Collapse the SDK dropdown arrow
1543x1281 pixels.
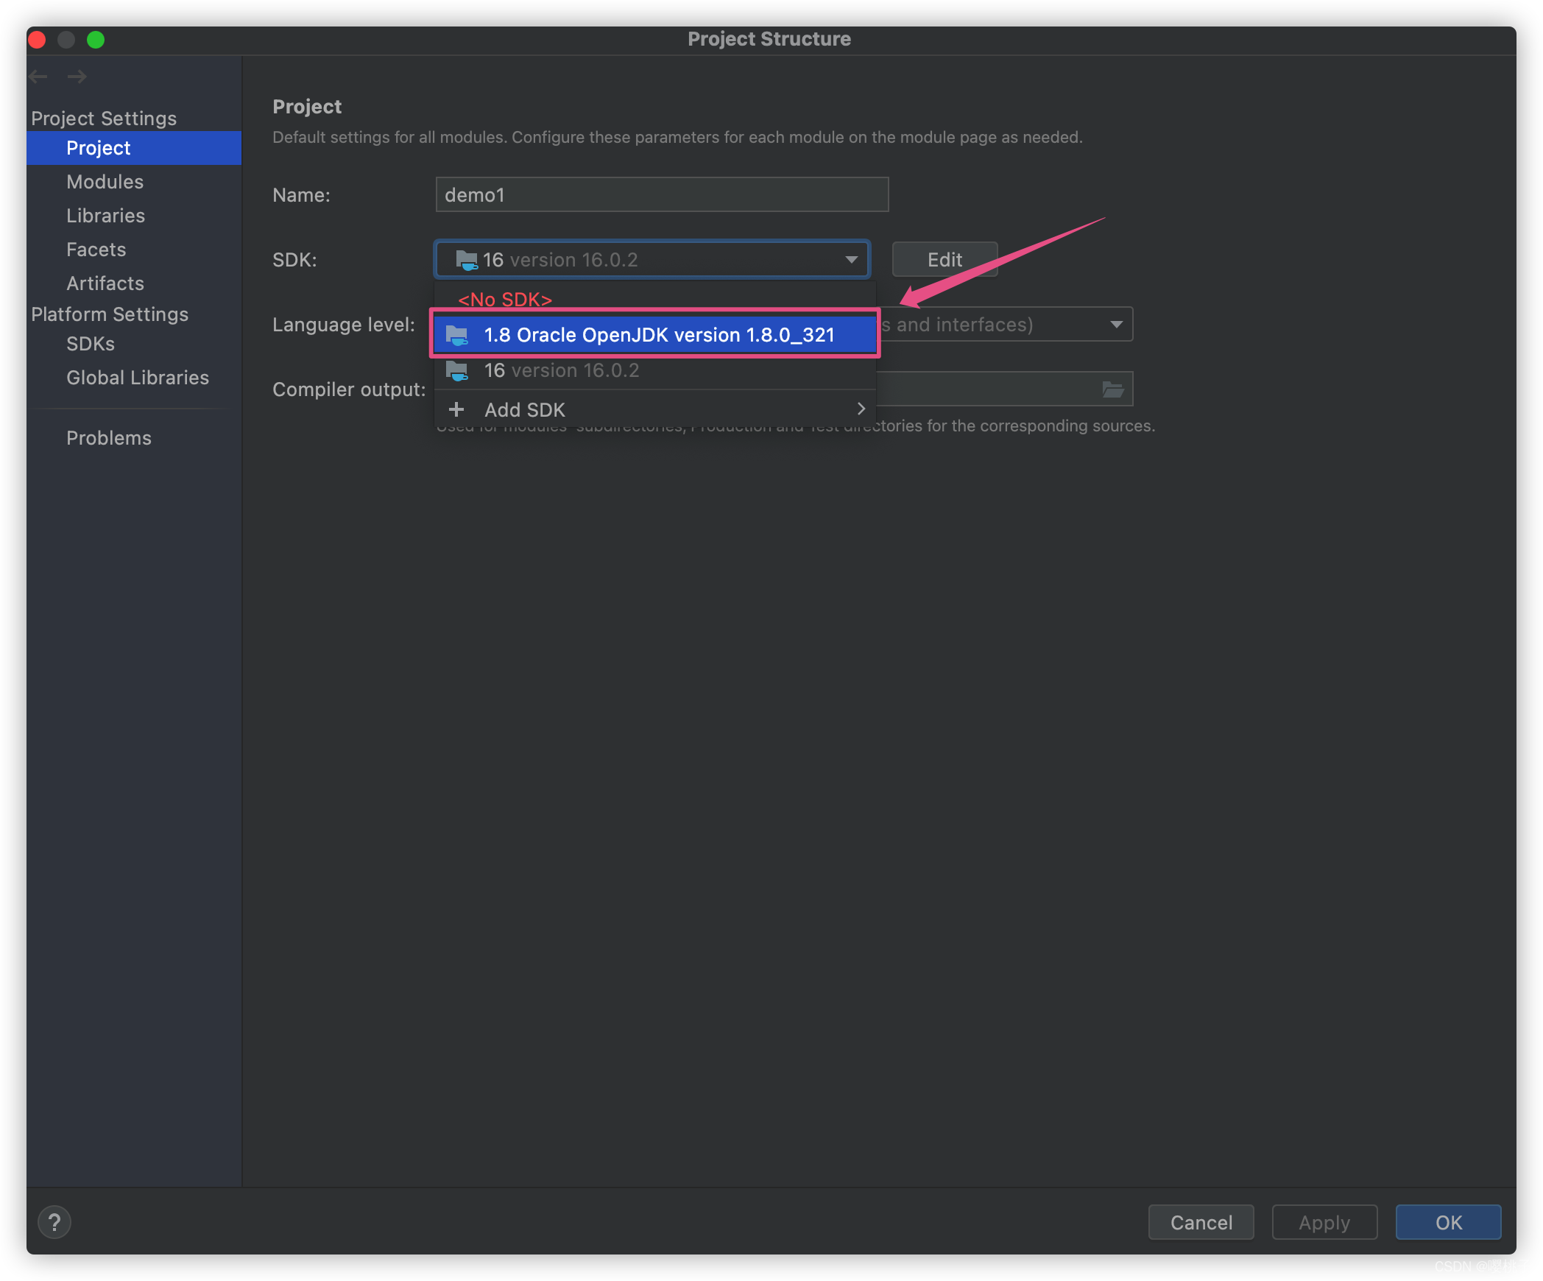tap(851, 260)
